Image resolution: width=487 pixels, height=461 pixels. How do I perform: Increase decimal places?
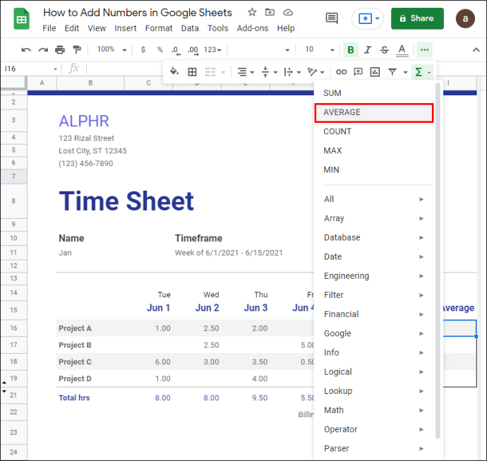click(193, 50)
